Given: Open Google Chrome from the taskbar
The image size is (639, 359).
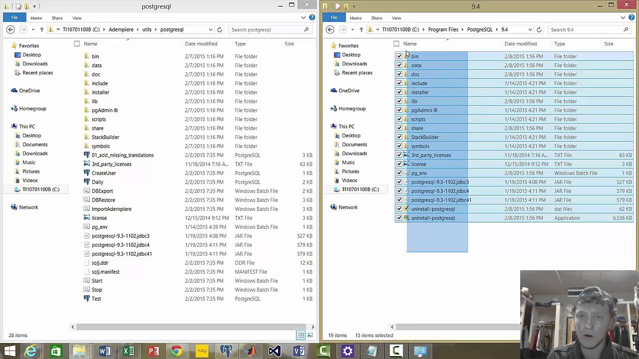Looking at the screenshot, I should click(x=176, y=351).
